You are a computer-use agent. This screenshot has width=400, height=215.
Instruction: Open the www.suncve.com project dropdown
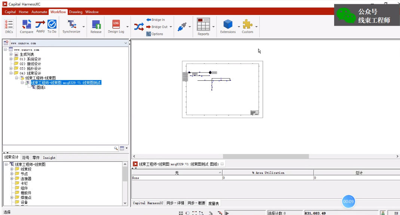[125, 43]
